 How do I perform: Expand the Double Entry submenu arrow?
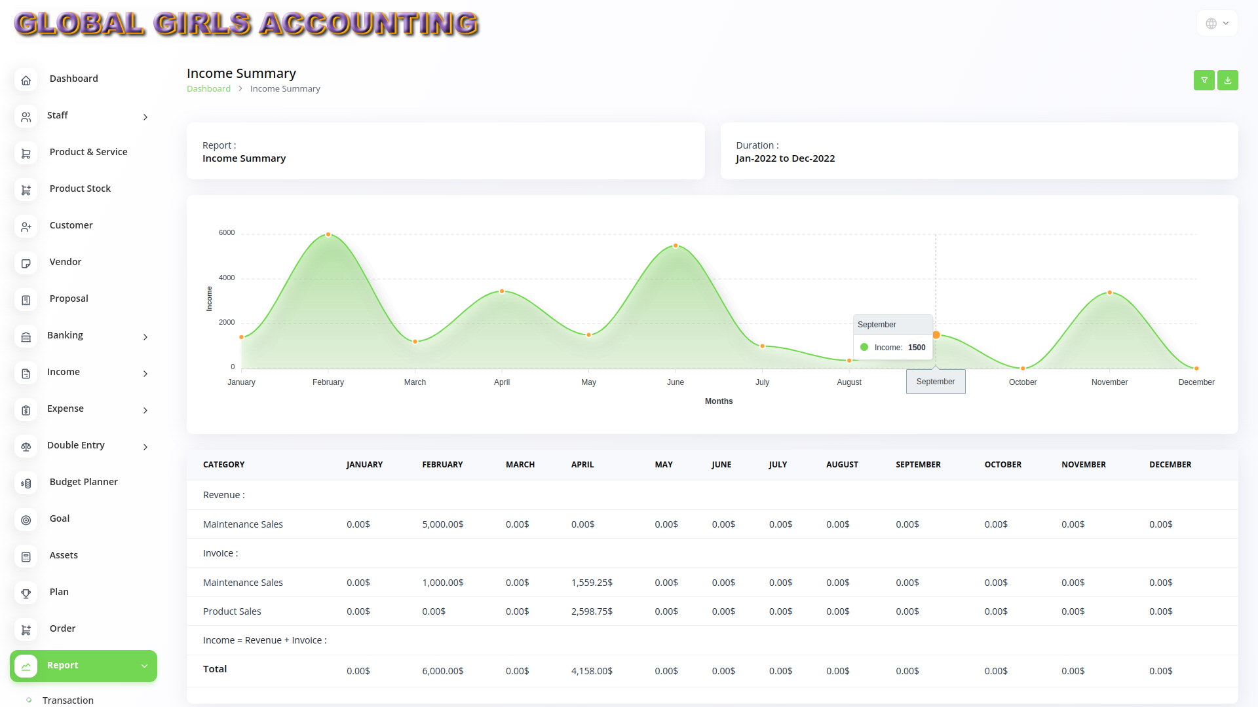pyautogui.click(x=145, y=447)
